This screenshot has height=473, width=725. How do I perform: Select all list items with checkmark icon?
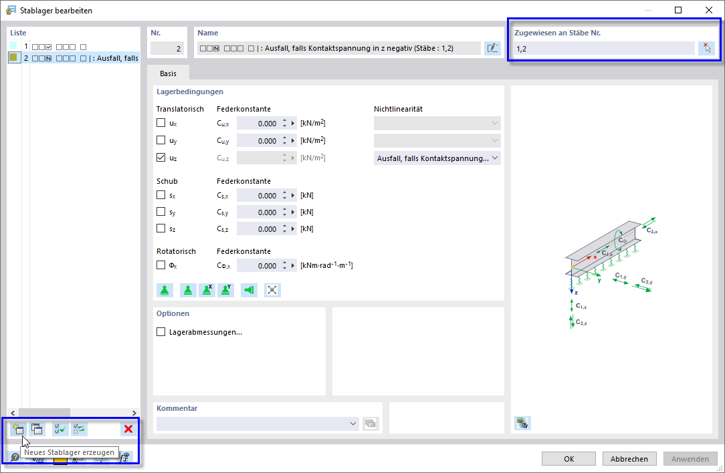(x=60, y=429)
